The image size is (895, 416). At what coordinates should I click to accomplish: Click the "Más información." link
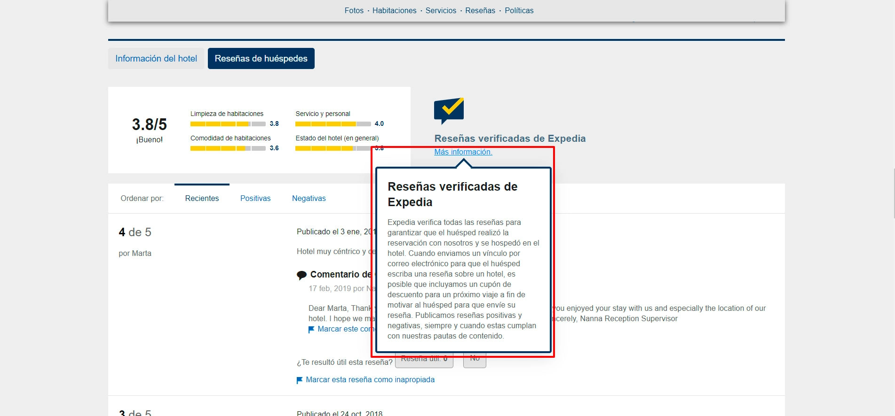click(x=463, y=152)
